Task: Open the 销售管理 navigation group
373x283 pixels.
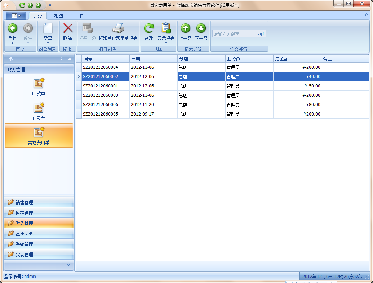Action: (39, 202)
